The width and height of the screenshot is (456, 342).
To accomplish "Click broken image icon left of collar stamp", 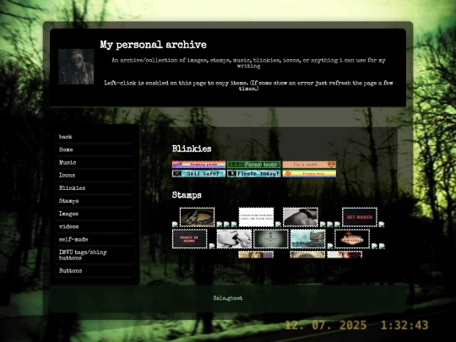I will (x=175, y=225).
